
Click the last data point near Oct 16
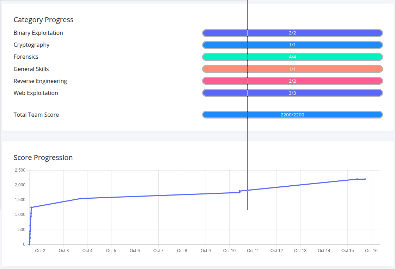click(365, 179)
